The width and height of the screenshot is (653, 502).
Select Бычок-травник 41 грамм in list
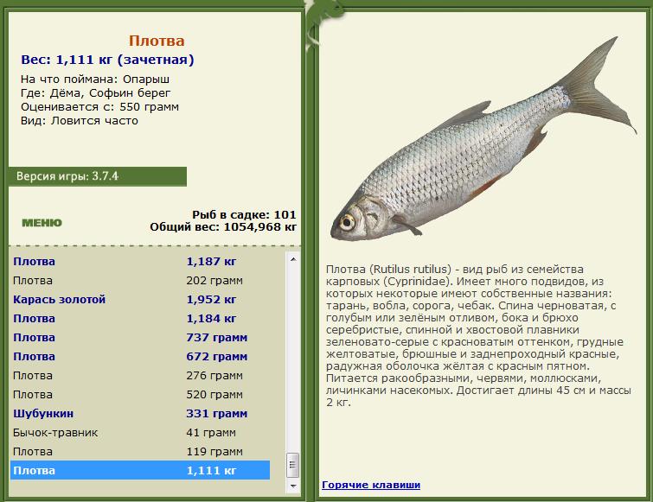point(140,433)
